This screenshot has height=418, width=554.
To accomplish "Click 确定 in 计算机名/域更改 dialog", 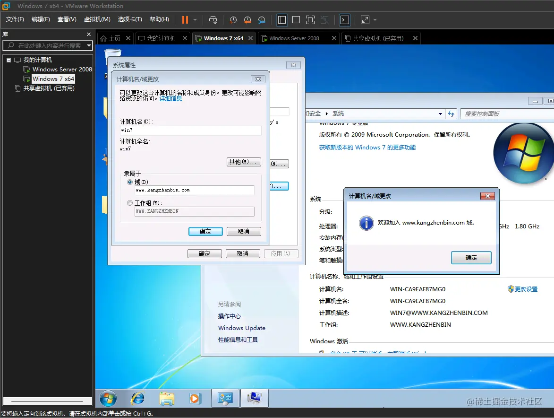I will point(205,231).
